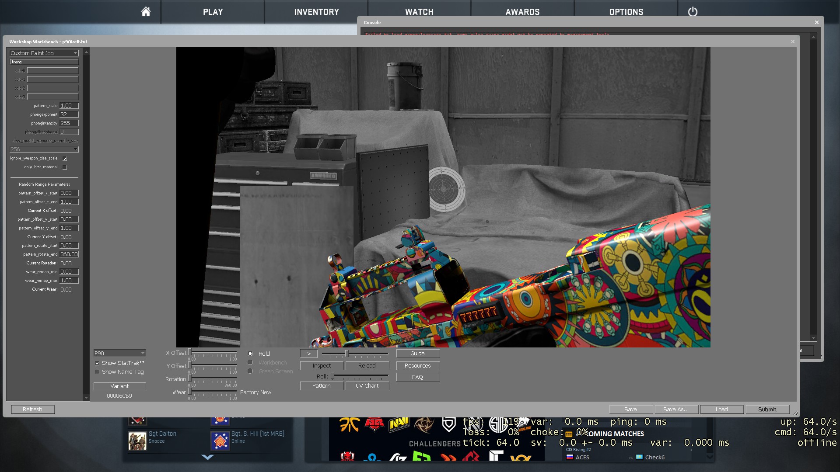The height and width of the screenshot is (472, 840).
Task: Click the Pattern button
Action: [322, 386]
